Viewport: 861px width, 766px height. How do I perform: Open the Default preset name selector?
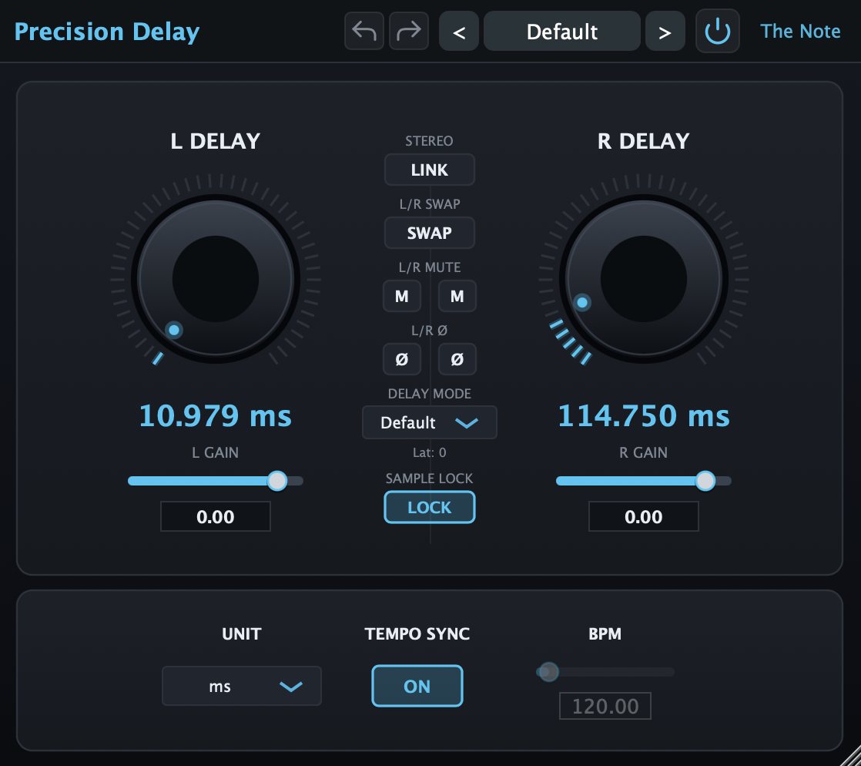[561, 32]
